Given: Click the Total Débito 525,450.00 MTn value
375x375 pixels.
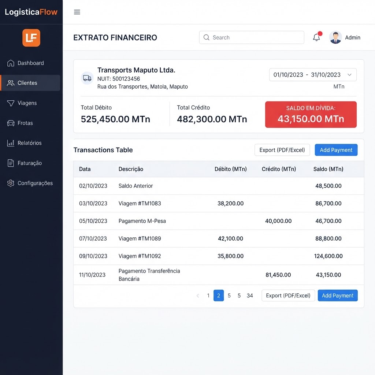Looking at the screenshot, I should pos(115,119).
